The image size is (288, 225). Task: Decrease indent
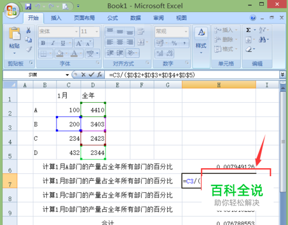click(110, 53)
